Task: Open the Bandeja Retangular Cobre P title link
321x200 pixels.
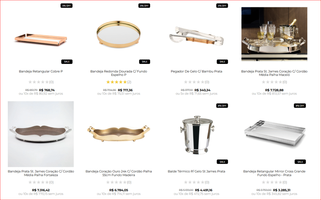Action: pos(41,71)
